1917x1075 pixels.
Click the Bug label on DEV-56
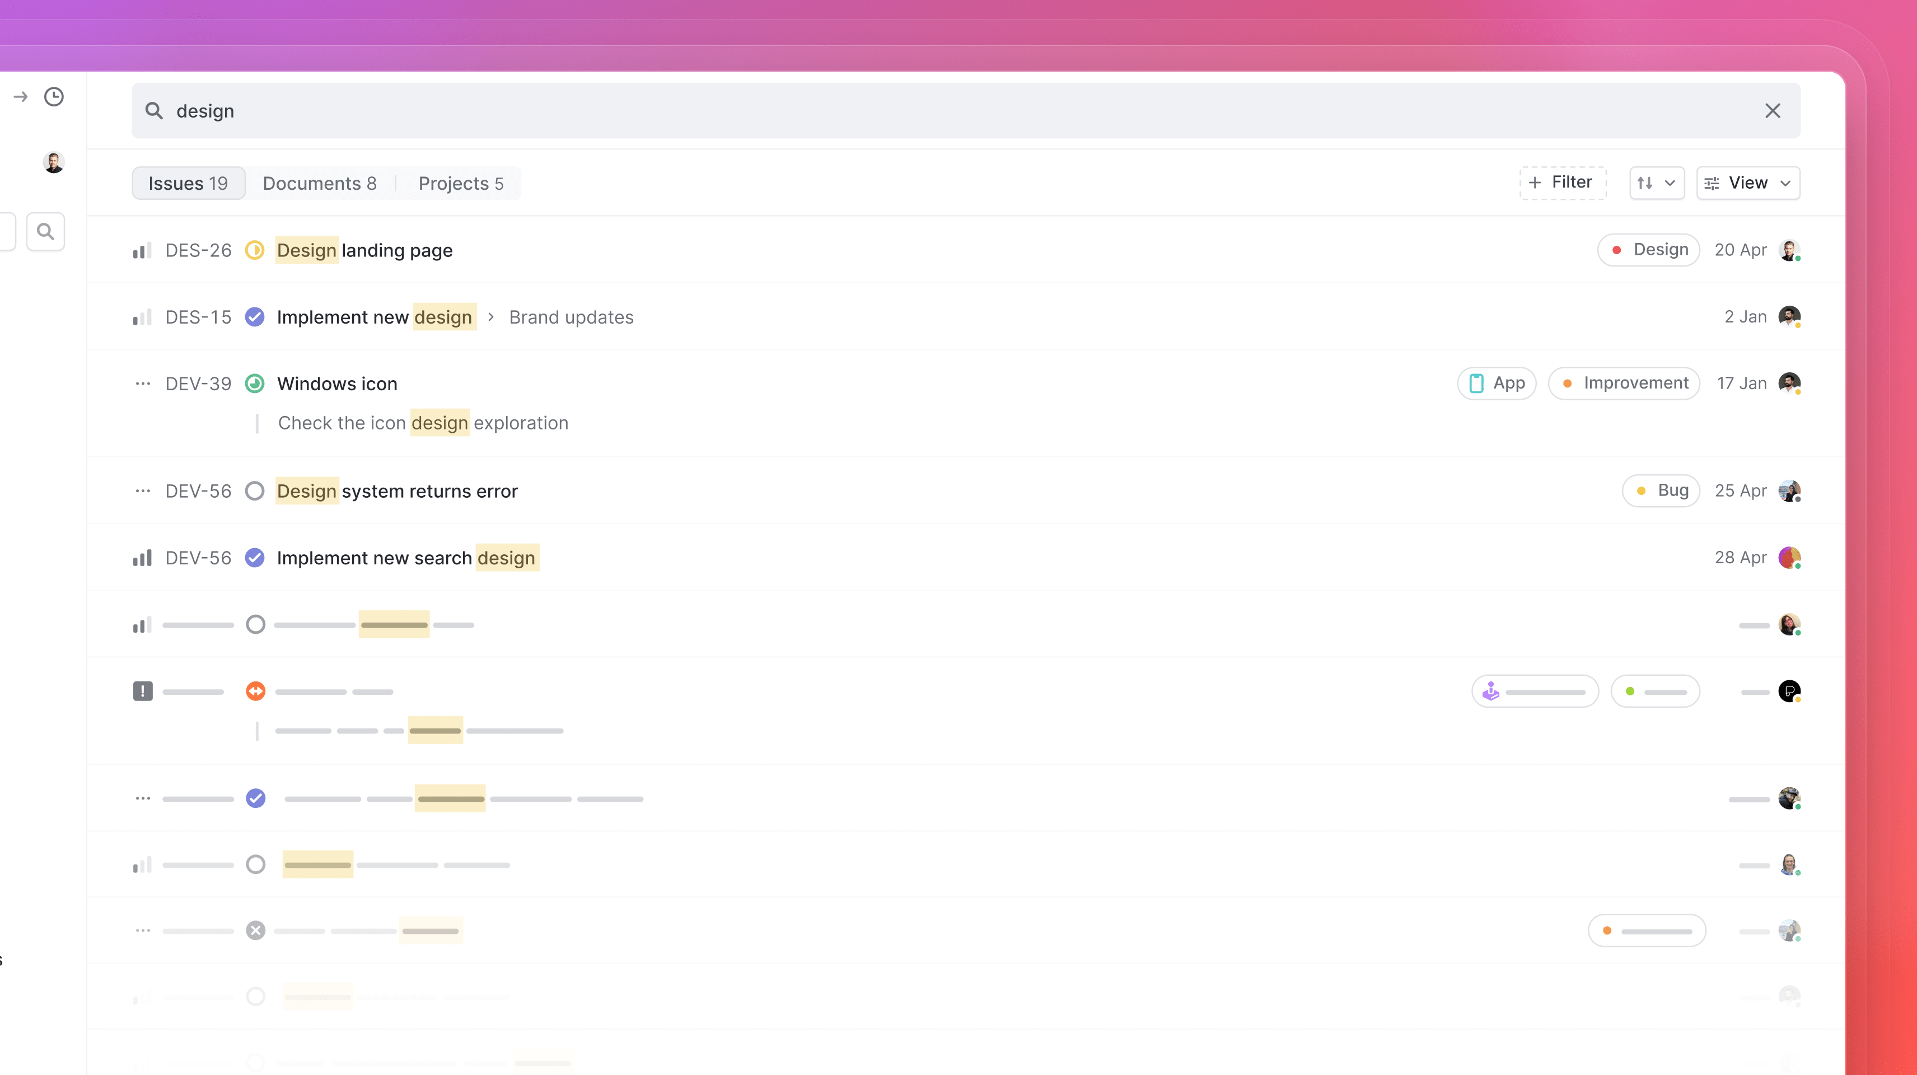pyautogui.click(x=1663, y=490)
